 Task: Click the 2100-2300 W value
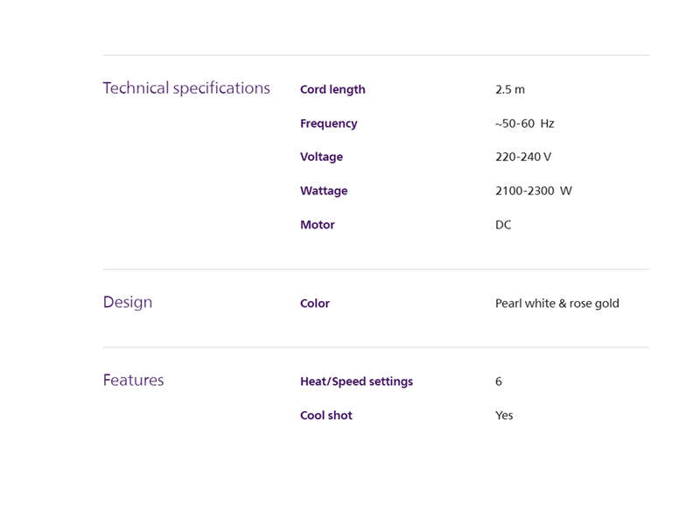[x=534, y=191]
